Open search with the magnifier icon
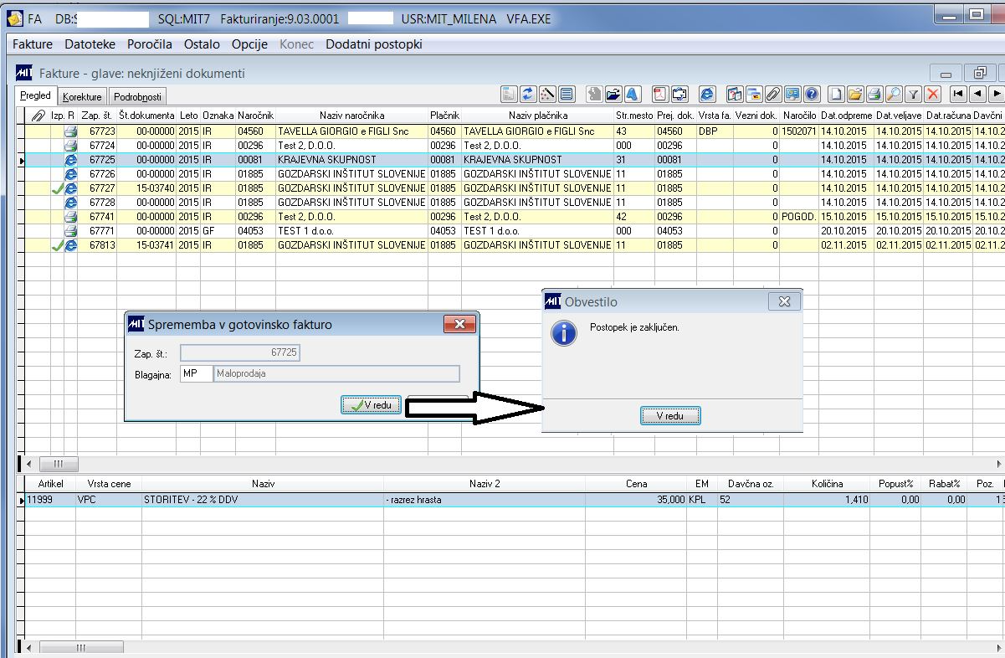Screen dimensions: 1005x658 pos(893,95)
